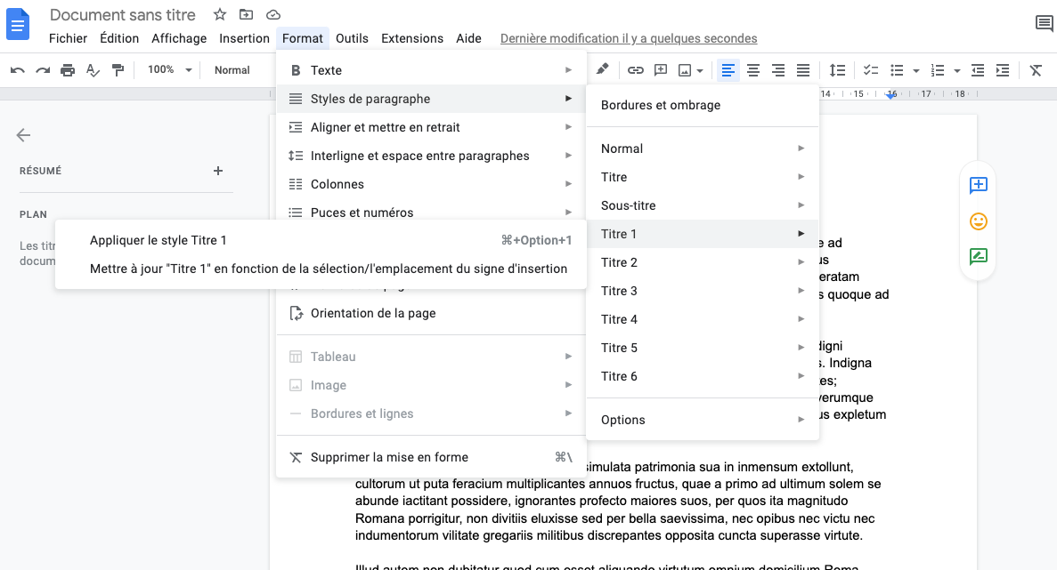Open emoji reactions in the right sidebar
Viewport: 1057px width, 570px height.
(x=978, y=221)
